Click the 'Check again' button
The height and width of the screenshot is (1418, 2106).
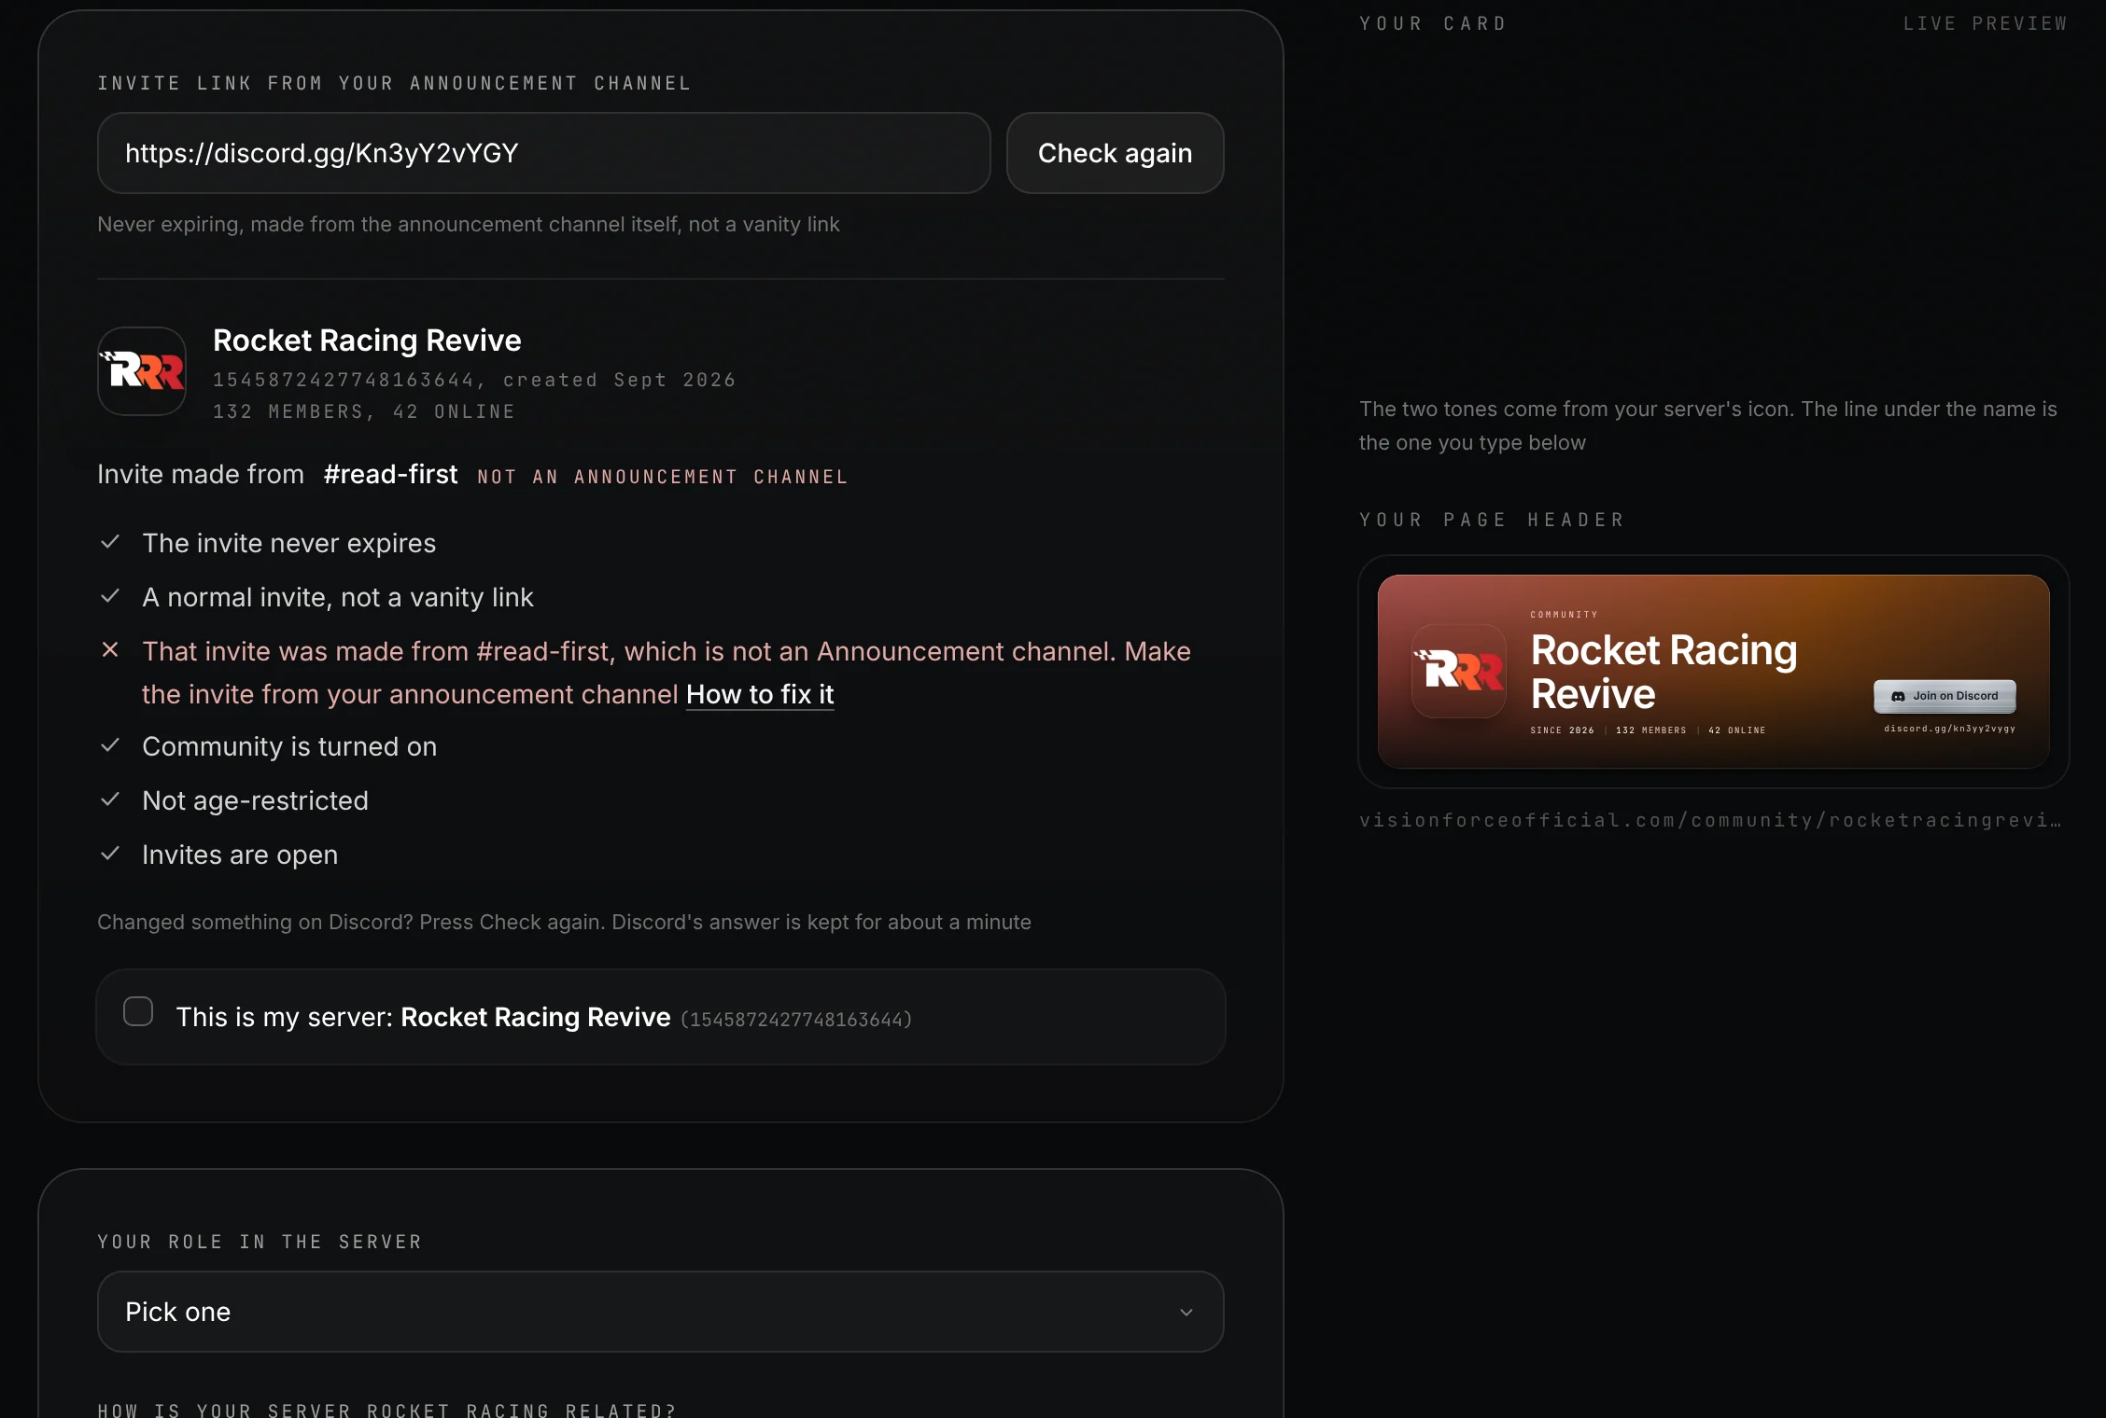[1115, 153]
